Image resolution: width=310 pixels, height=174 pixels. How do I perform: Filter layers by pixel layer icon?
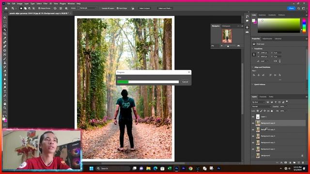point(268,102)
